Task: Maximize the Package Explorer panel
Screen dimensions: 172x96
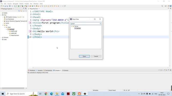Action: 26,9
